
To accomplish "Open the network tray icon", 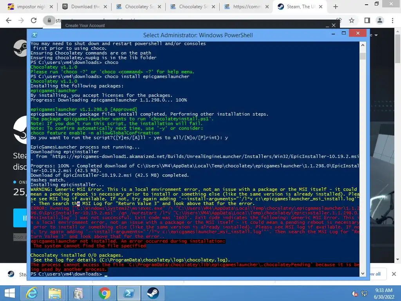I will point(364,294).
